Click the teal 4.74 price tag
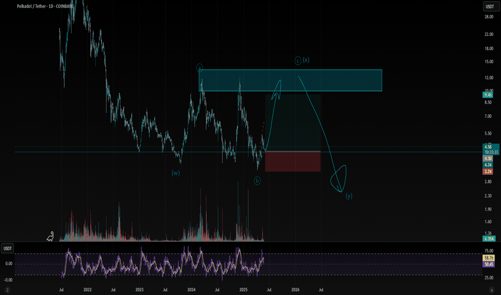The width and height of the screenshot is (501, 295). coord(488,165)
